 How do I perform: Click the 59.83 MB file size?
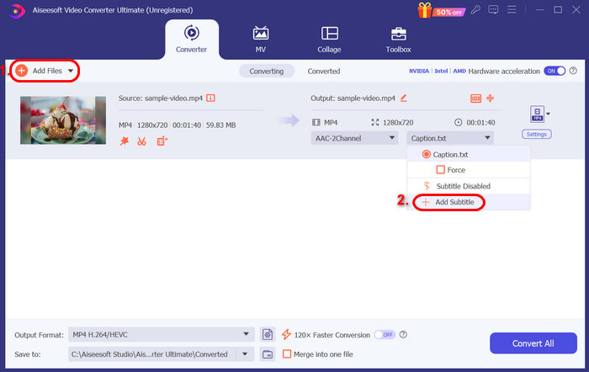220,125
